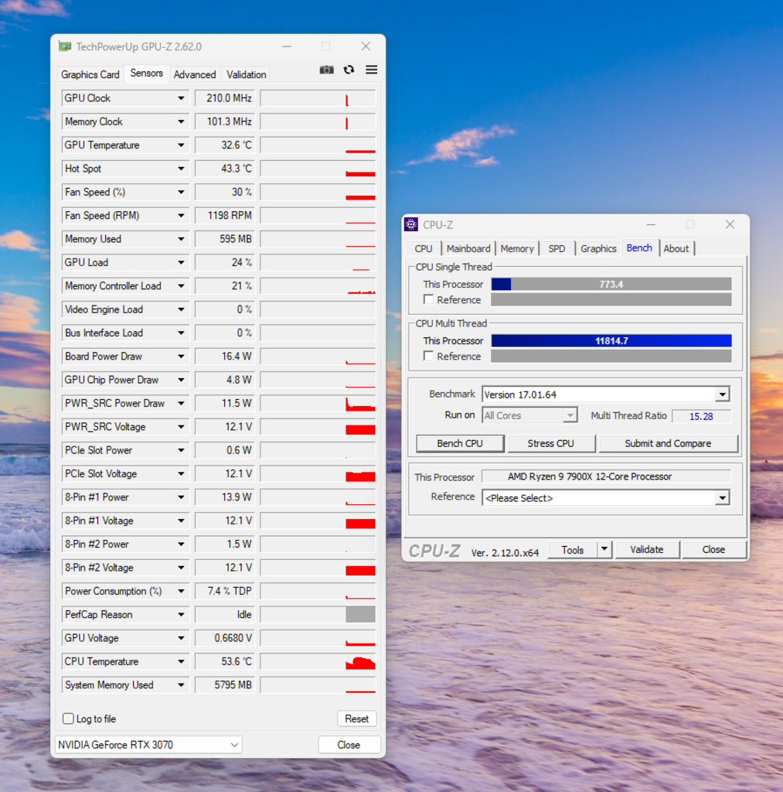
Task: Click the Close button at CPU-Z bottom
Action: 713,549
